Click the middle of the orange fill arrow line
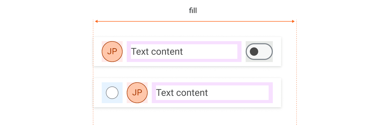386x125 pixels. coord(195,21)
